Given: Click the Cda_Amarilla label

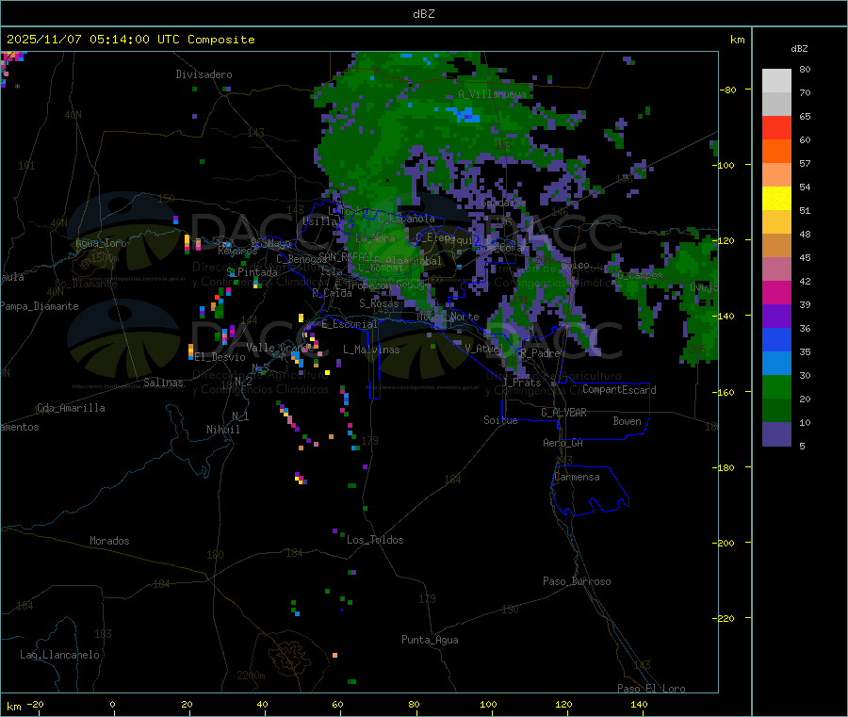Looking at the screenshot, I should click(x=71, y=408).
